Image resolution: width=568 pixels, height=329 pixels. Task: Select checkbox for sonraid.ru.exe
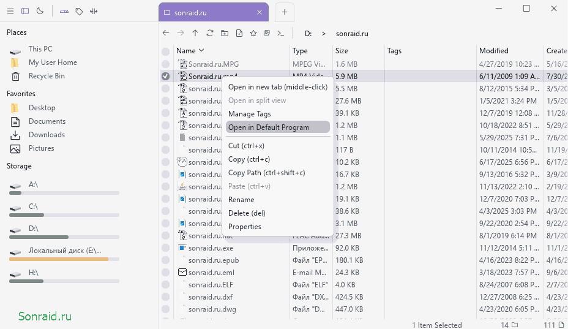coord(165,248)
